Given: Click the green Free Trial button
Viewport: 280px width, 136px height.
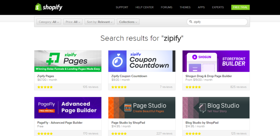Looking at the screenshot, I should [240, 7].
